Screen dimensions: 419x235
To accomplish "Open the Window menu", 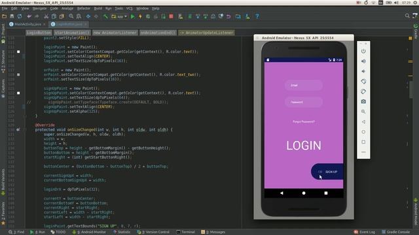I will [143, 8].
